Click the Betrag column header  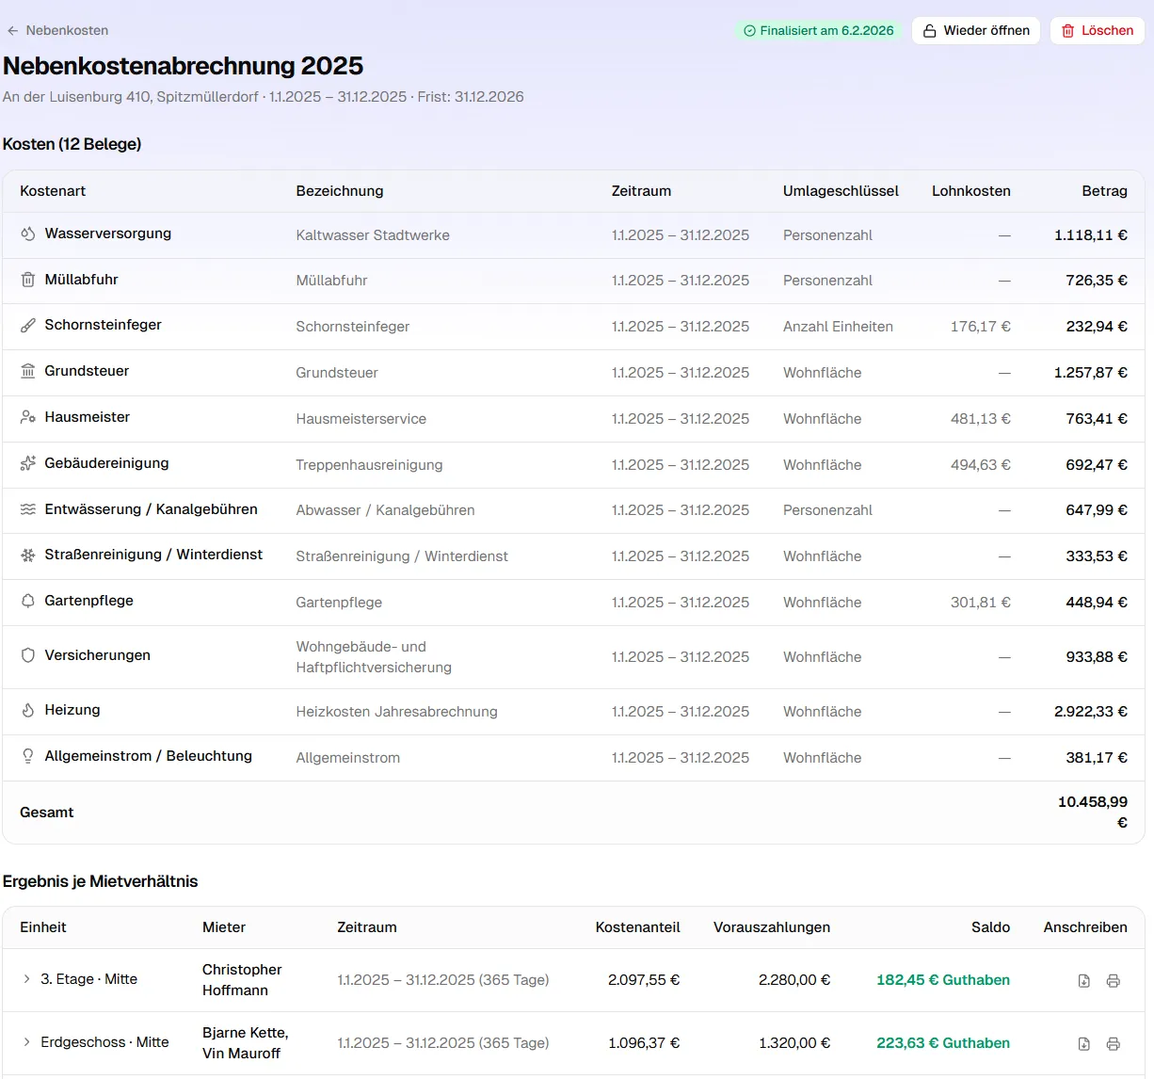click(x=1104, y=191)
